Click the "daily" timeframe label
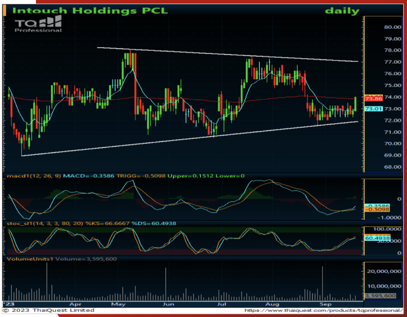The width and height of the screenshot is (407, 317). [x=342, y=11]
